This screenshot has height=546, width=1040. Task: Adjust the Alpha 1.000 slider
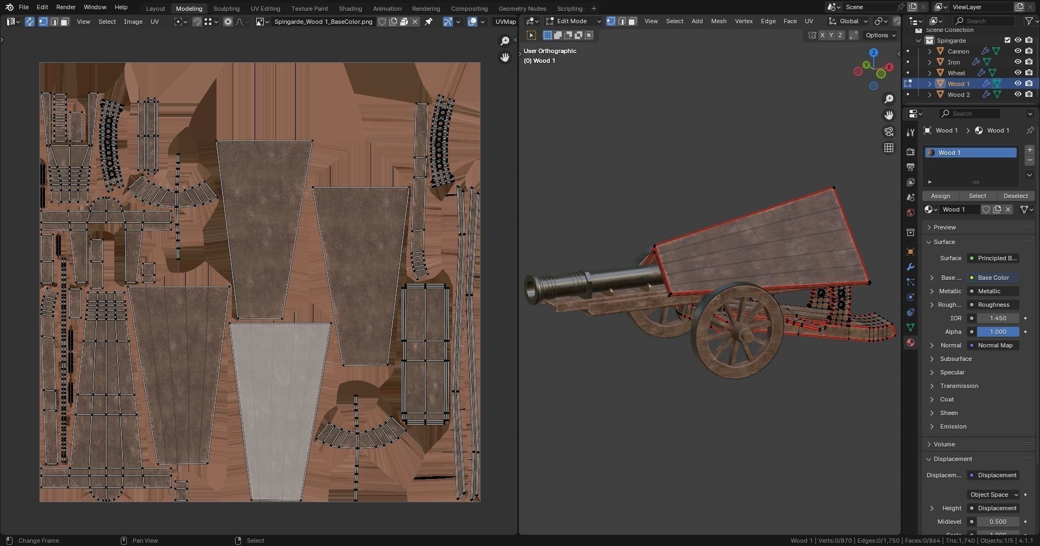997,332
